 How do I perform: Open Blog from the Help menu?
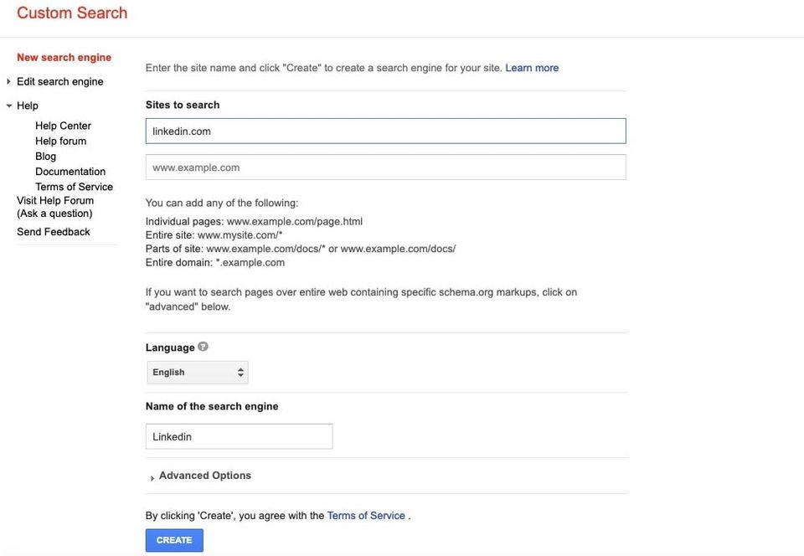45,157
